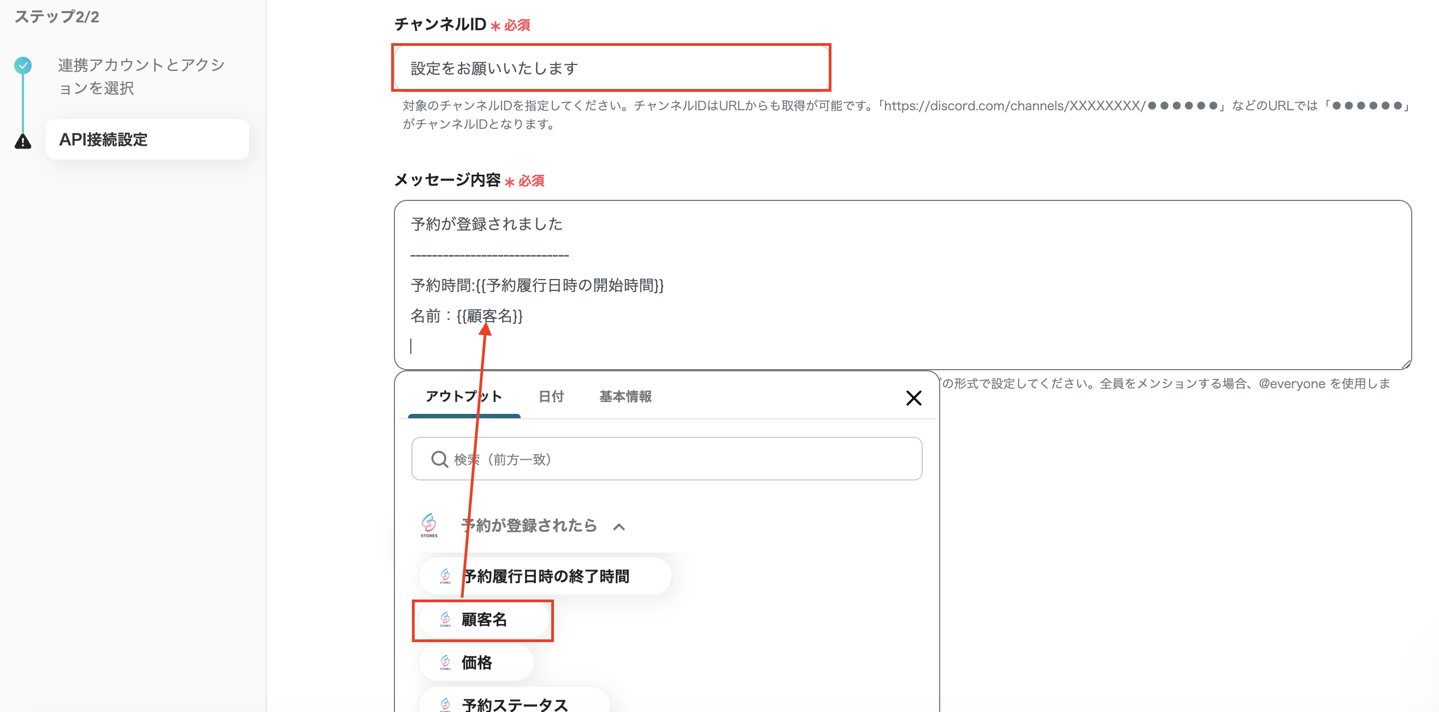The height and width of the screenshot is (712, 1439).
Task: Open step 連携アカウントとアクションを選択
Action: click(x=141, y=76)
